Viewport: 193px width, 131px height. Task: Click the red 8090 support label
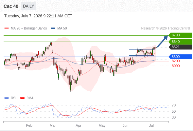(176, 66)
